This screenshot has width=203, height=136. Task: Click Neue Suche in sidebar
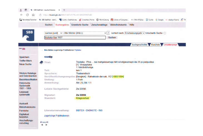[x=25, y=64]
